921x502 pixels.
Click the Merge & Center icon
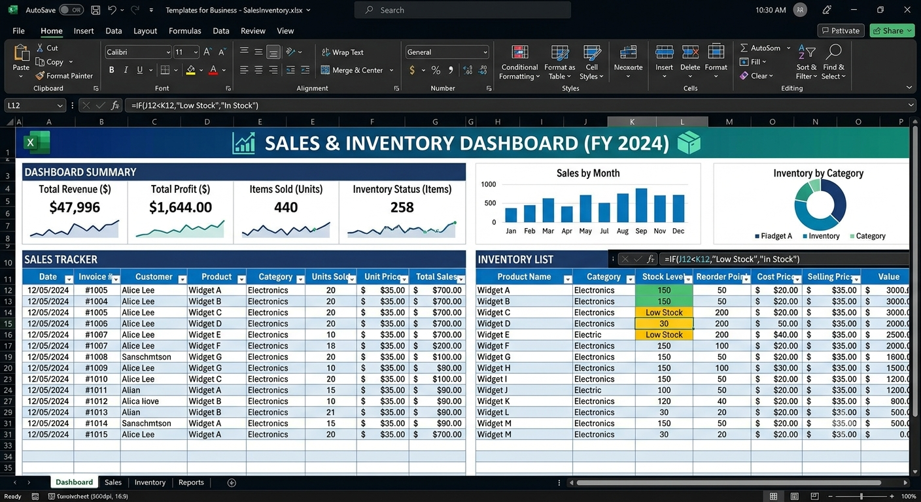coord(325,70)
